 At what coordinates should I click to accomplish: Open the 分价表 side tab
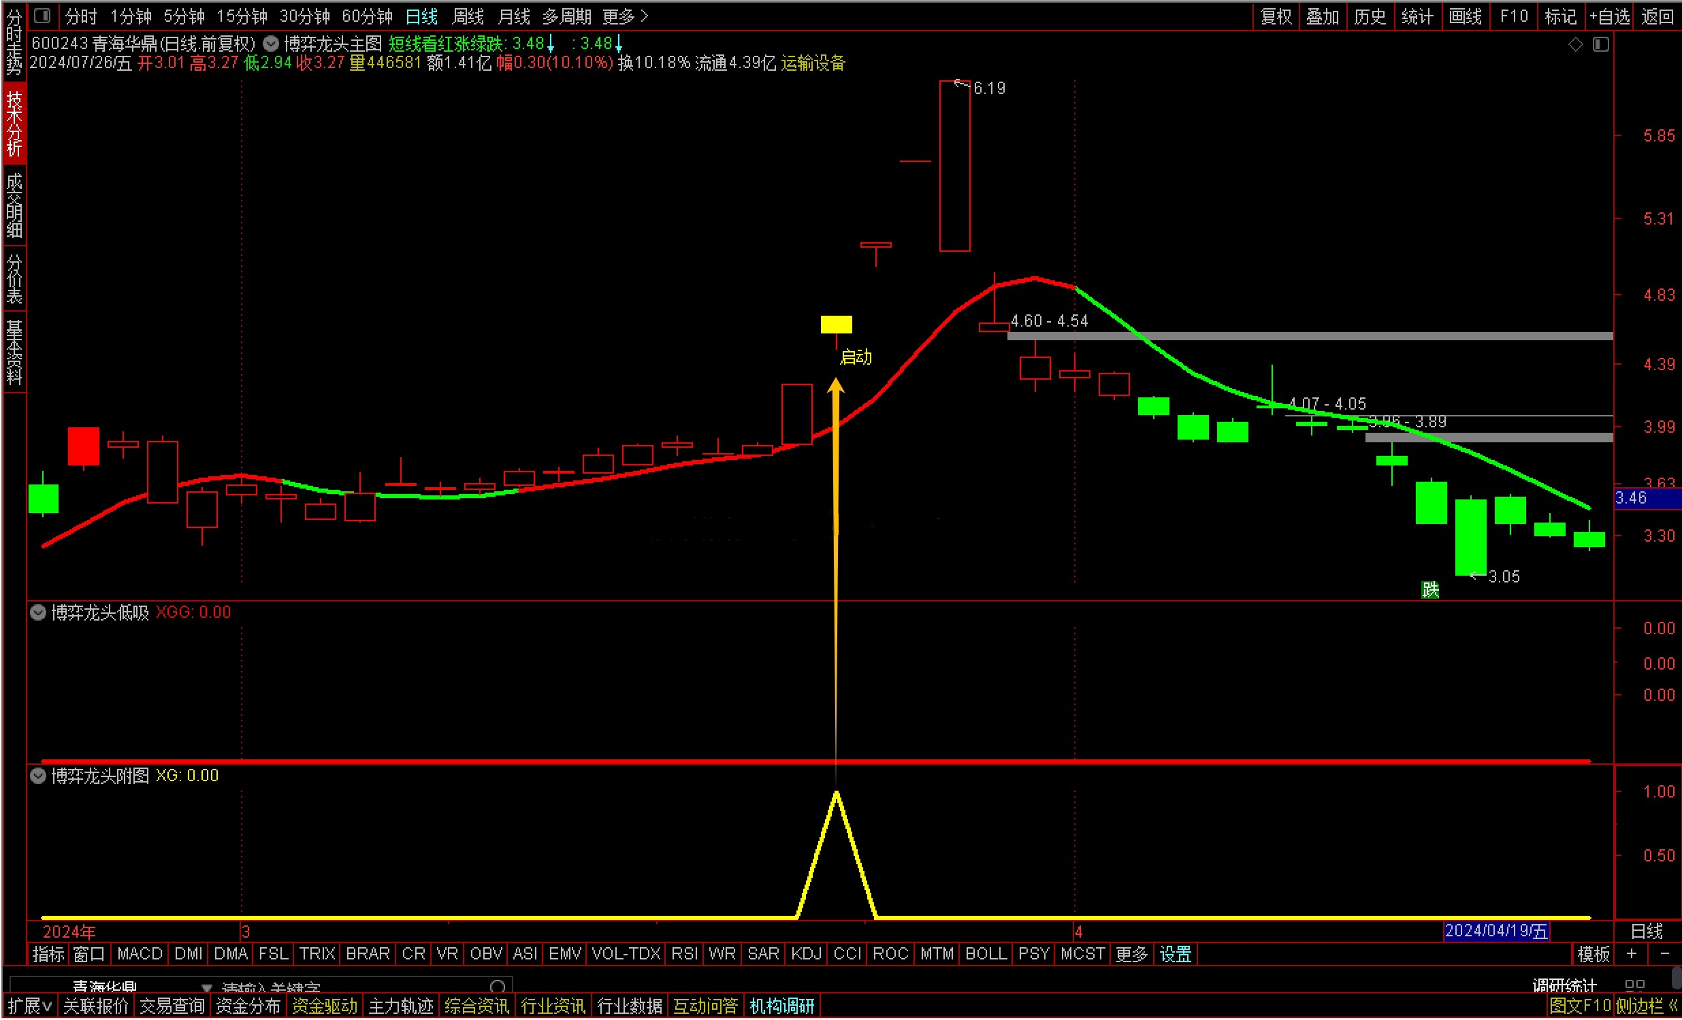14,278
